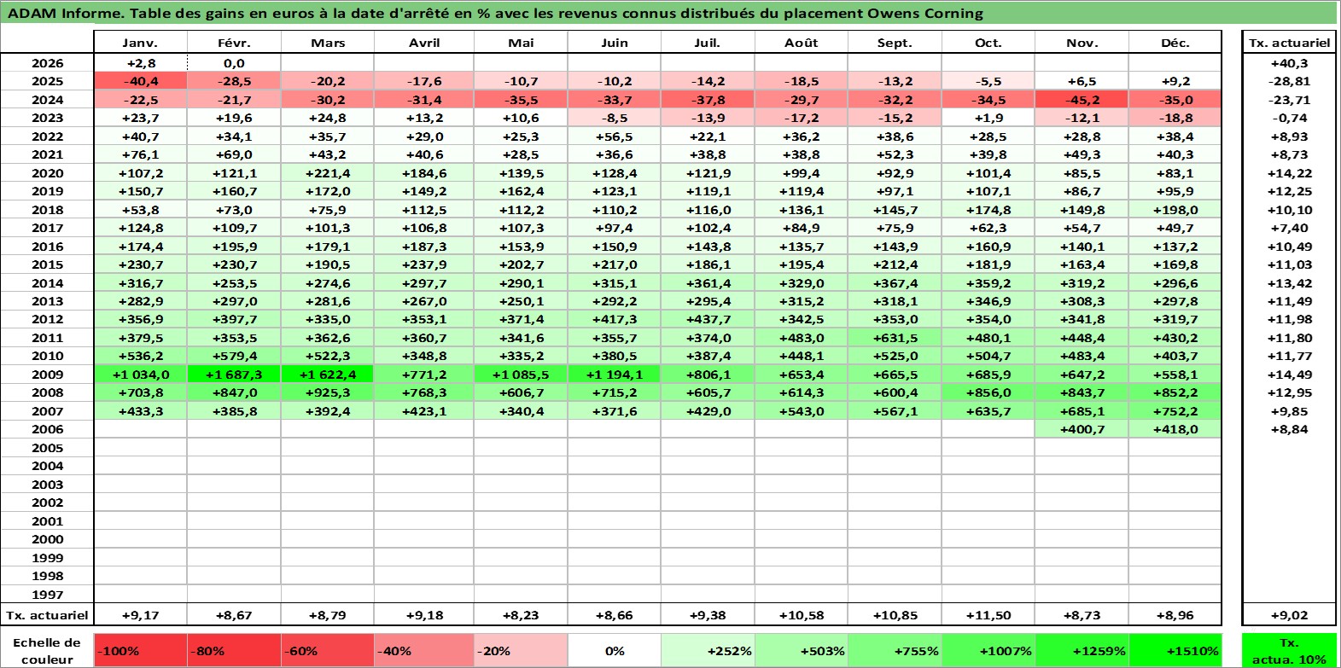The height and width of the screenshot is (668, 1341).
Task: Click the '-45,2' cell in November 2024
Action: click(1082, 100)
